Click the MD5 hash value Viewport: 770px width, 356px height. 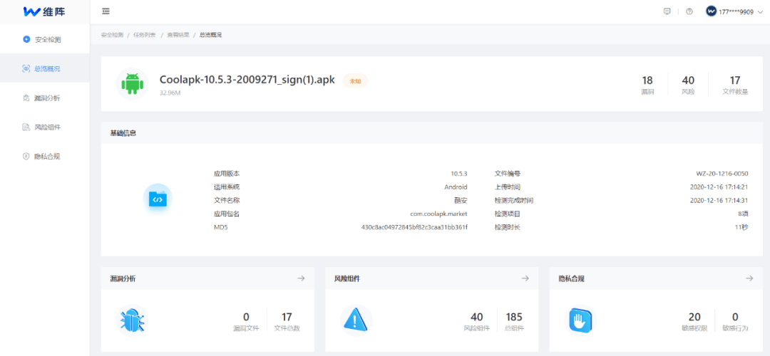[x=414, y=228]
